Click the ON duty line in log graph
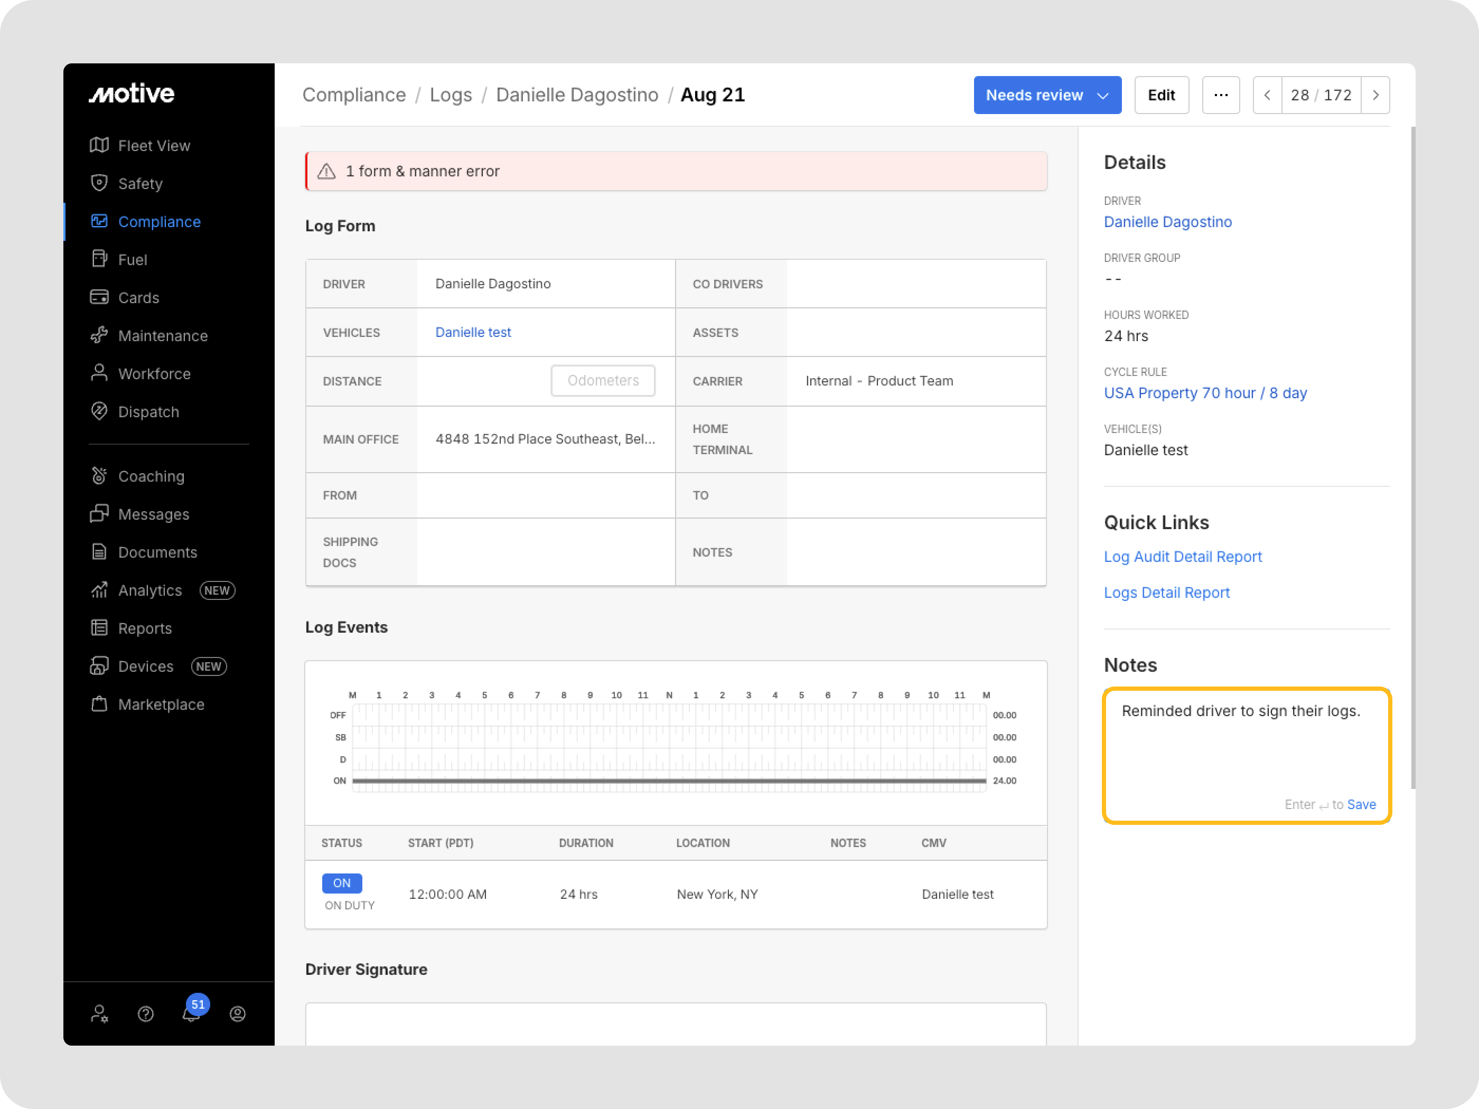 click(669, 780)
